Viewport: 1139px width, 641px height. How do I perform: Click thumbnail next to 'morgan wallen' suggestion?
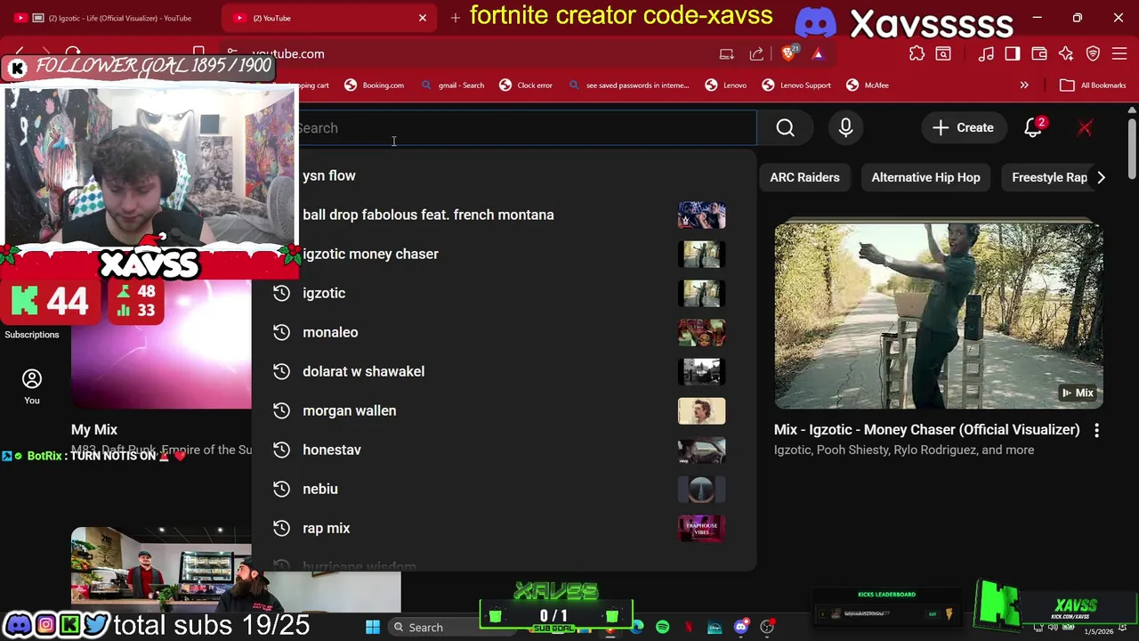pyautogui.click(x=701, y=410)
